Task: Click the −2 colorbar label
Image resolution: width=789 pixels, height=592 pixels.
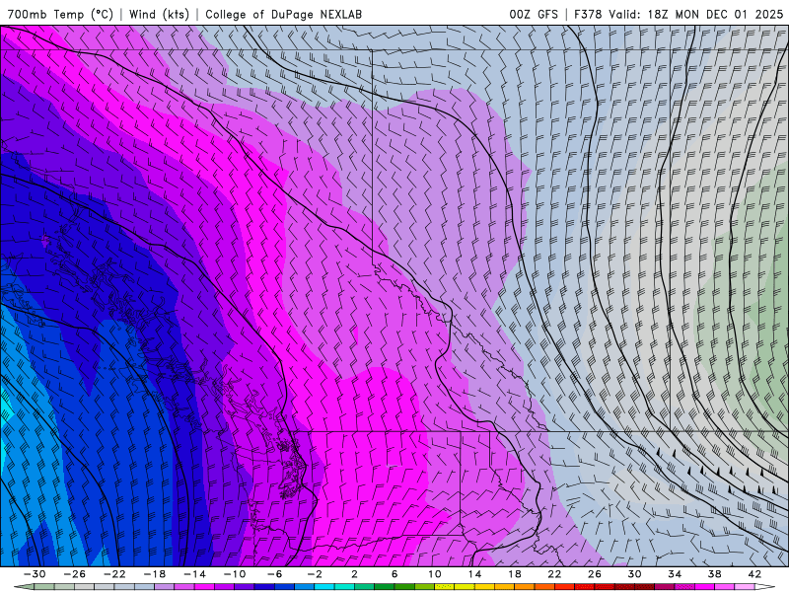Action: pyautogui.click(x=315, y=574)
